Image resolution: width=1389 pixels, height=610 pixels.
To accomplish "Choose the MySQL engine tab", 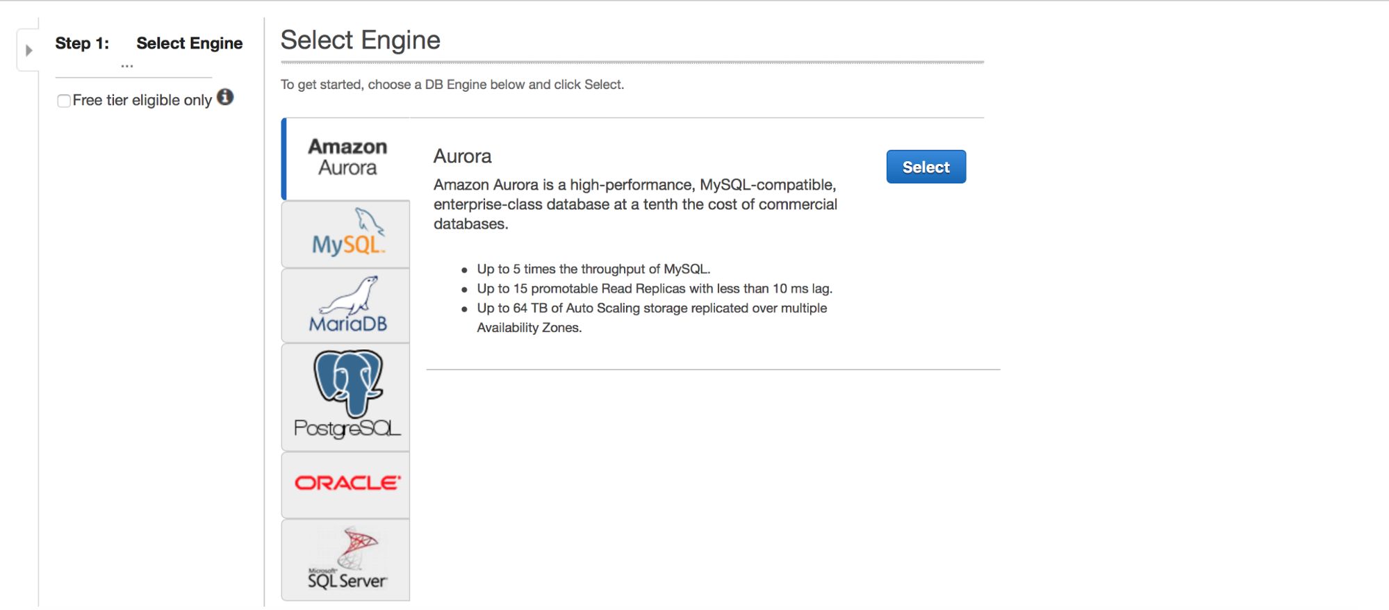I will point(346,235).
